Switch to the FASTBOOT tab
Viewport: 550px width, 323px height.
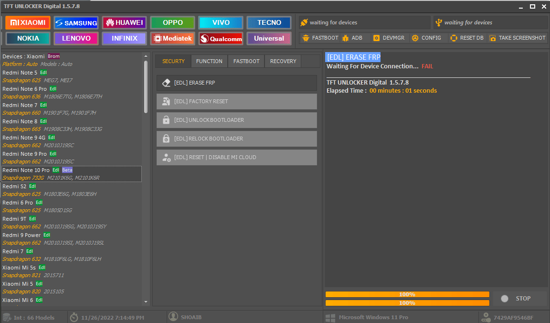[x=246, y=61]
